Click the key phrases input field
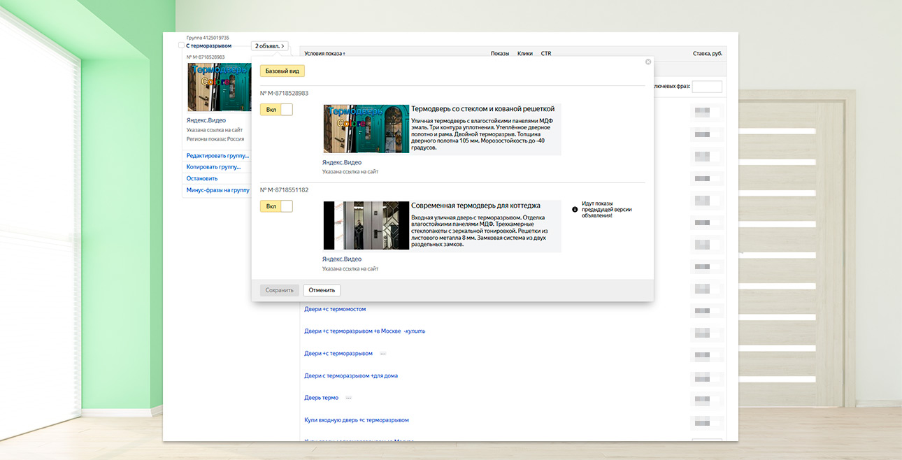902x460 pixels. 706,87
